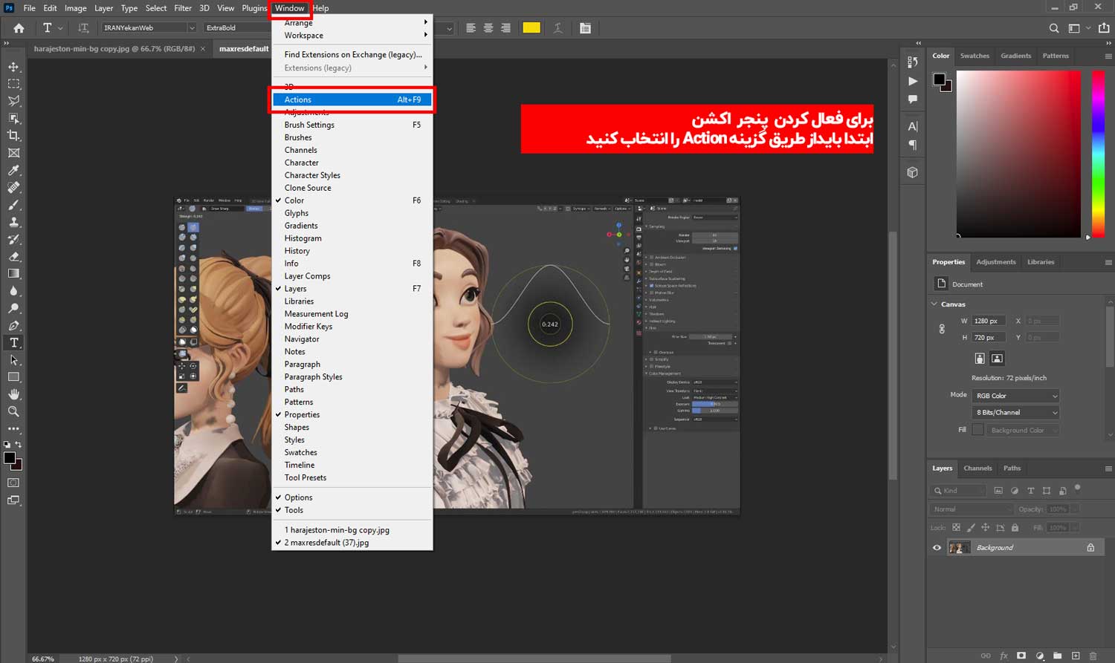This screenshot has width=1115, height=663.
Task: Choose the Eyedropper tool
Action: coord(13,170)
